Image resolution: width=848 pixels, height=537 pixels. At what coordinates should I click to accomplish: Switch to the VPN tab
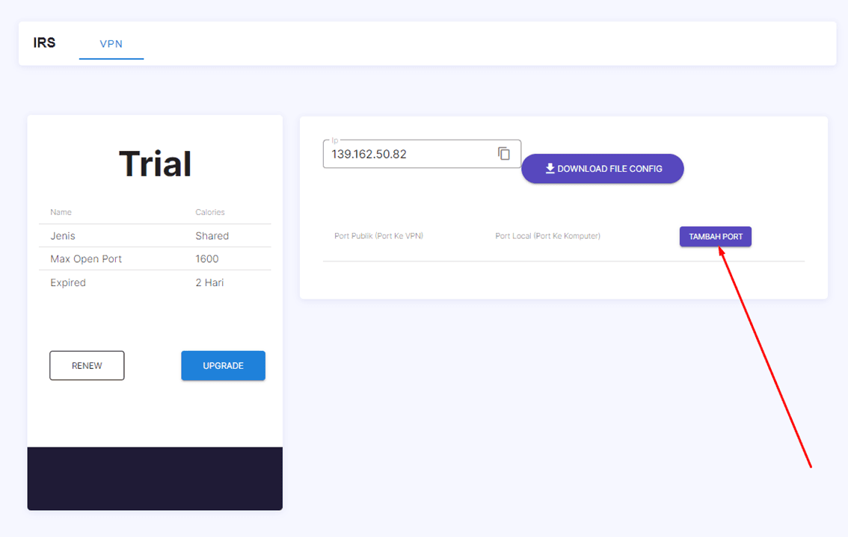click(111, 44)
